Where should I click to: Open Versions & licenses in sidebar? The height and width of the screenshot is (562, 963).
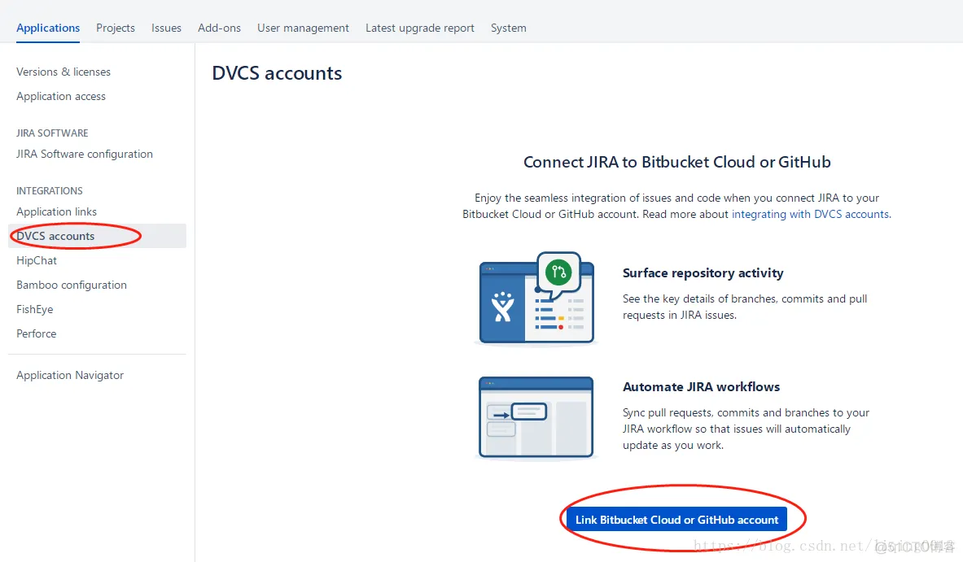tap(63, 72)
